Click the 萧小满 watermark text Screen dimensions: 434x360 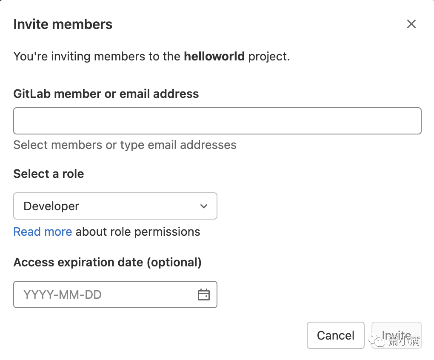pos(404,341)
